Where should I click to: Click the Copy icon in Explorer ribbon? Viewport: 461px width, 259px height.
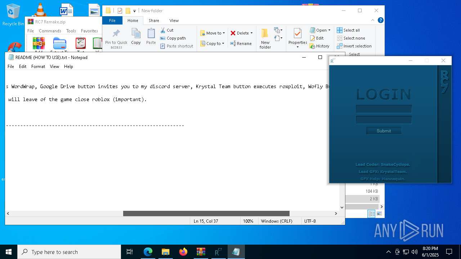tap(136, 33)
